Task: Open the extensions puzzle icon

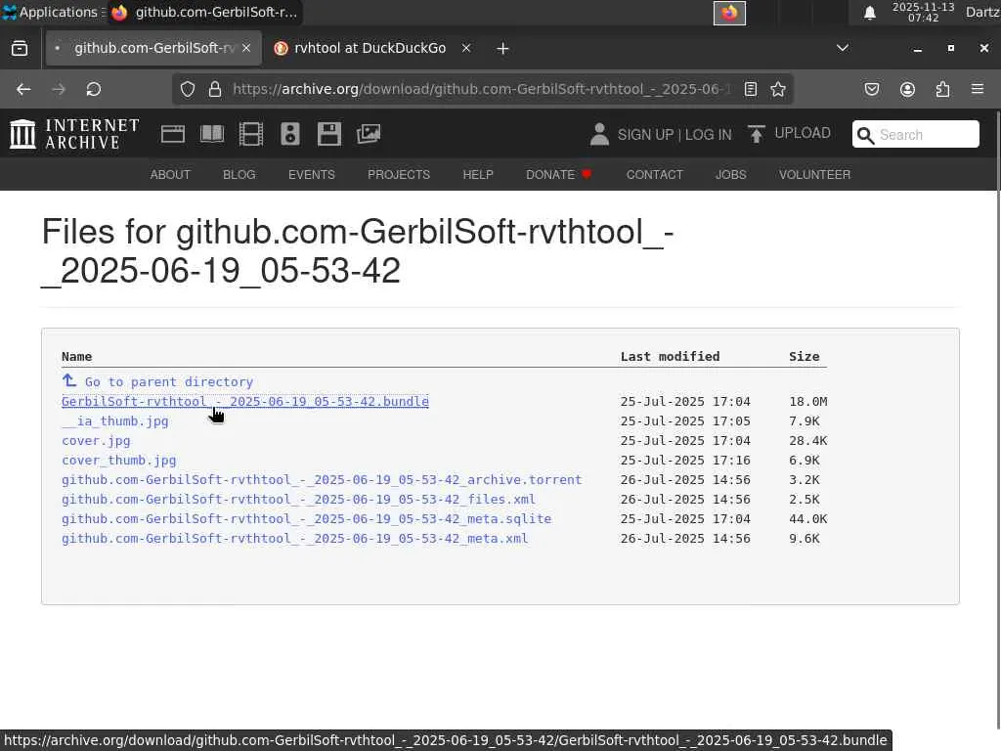Action: [943, 89]
